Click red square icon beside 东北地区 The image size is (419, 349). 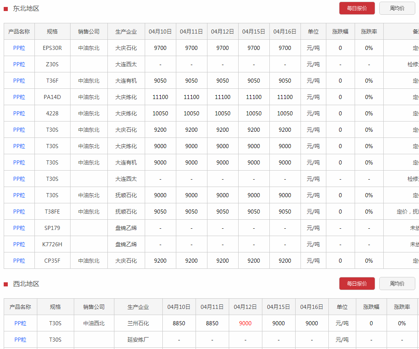6,9
